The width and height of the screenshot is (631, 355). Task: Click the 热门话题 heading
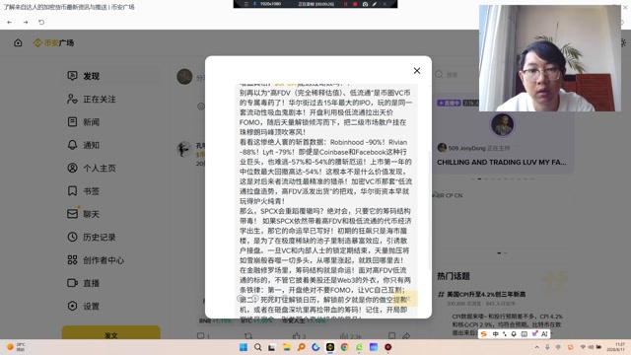click(454, 276)
